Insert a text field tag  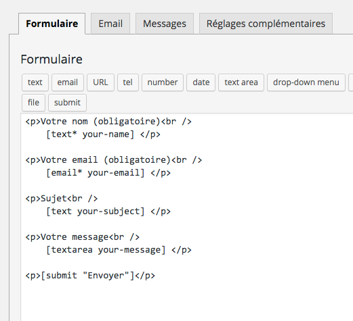tap(35, 82)
